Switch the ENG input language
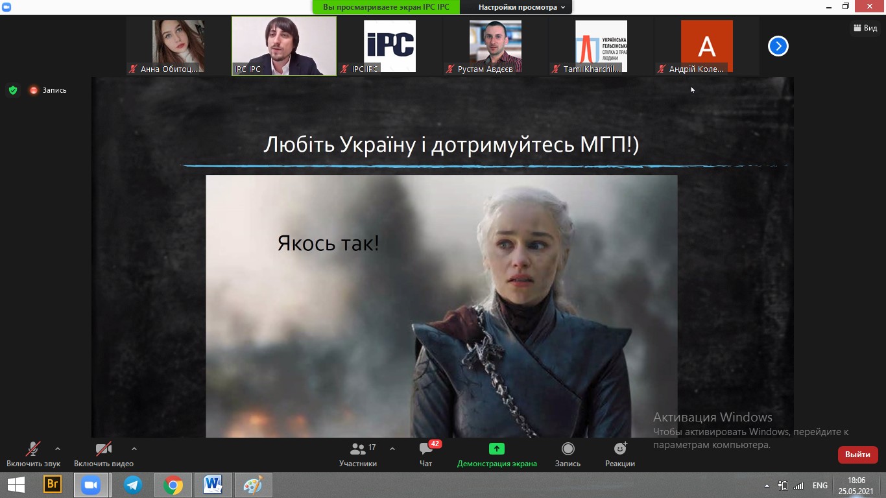 pyautogui.click(x=820, y=485)
